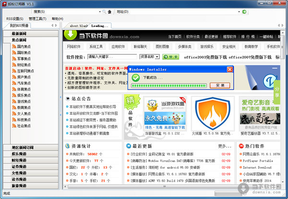Click the 请输入关键字 software search field
The height and width of the screenshot is (199, 288).
112,57
